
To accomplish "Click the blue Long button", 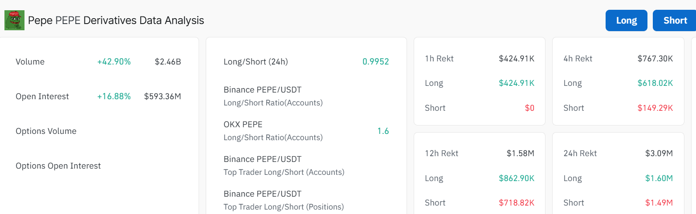I will tap(626, 20).
